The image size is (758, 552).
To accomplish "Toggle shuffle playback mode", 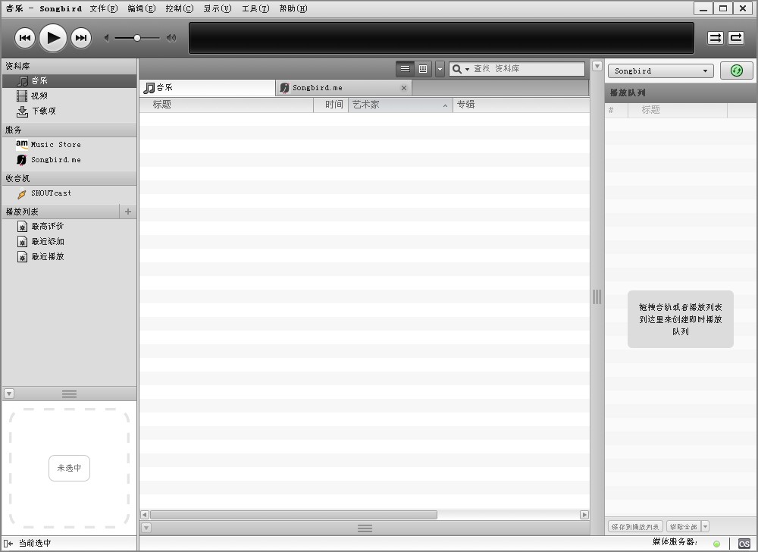I will click(716, 38).
